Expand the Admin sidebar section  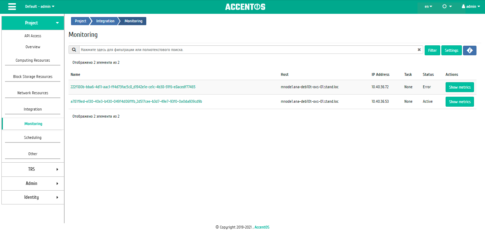pos(33,183)
